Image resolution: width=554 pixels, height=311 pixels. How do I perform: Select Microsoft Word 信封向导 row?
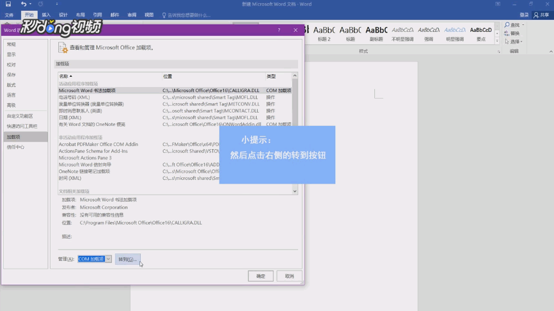tap(139, 164)
